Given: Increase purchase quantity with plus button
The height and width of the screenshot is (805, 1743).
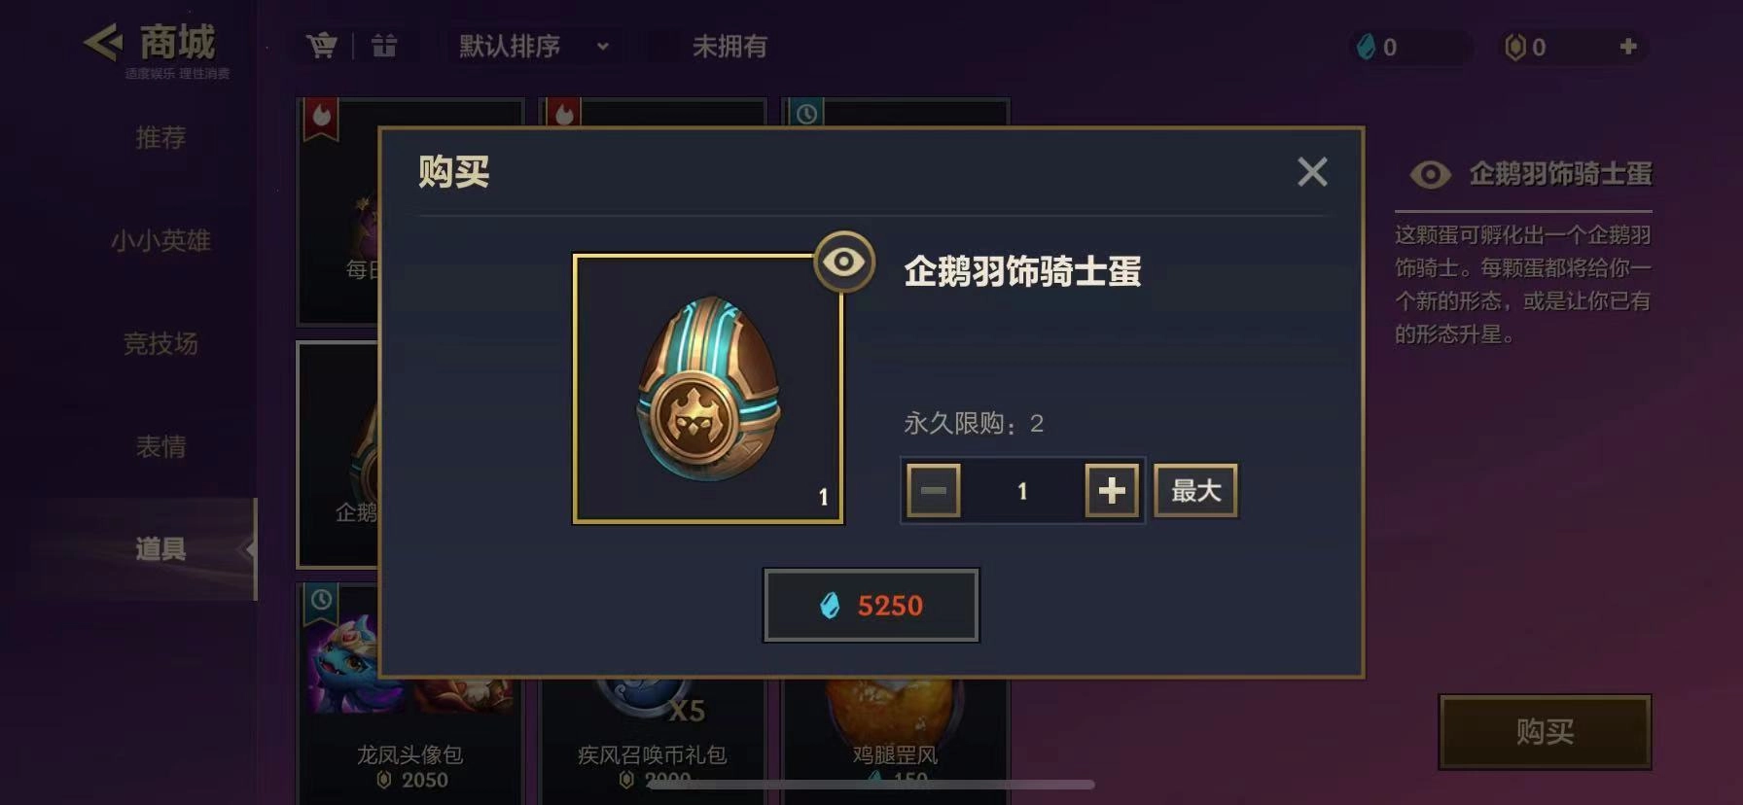Looking at the screenshot, I should click(x=1112, y=491).
